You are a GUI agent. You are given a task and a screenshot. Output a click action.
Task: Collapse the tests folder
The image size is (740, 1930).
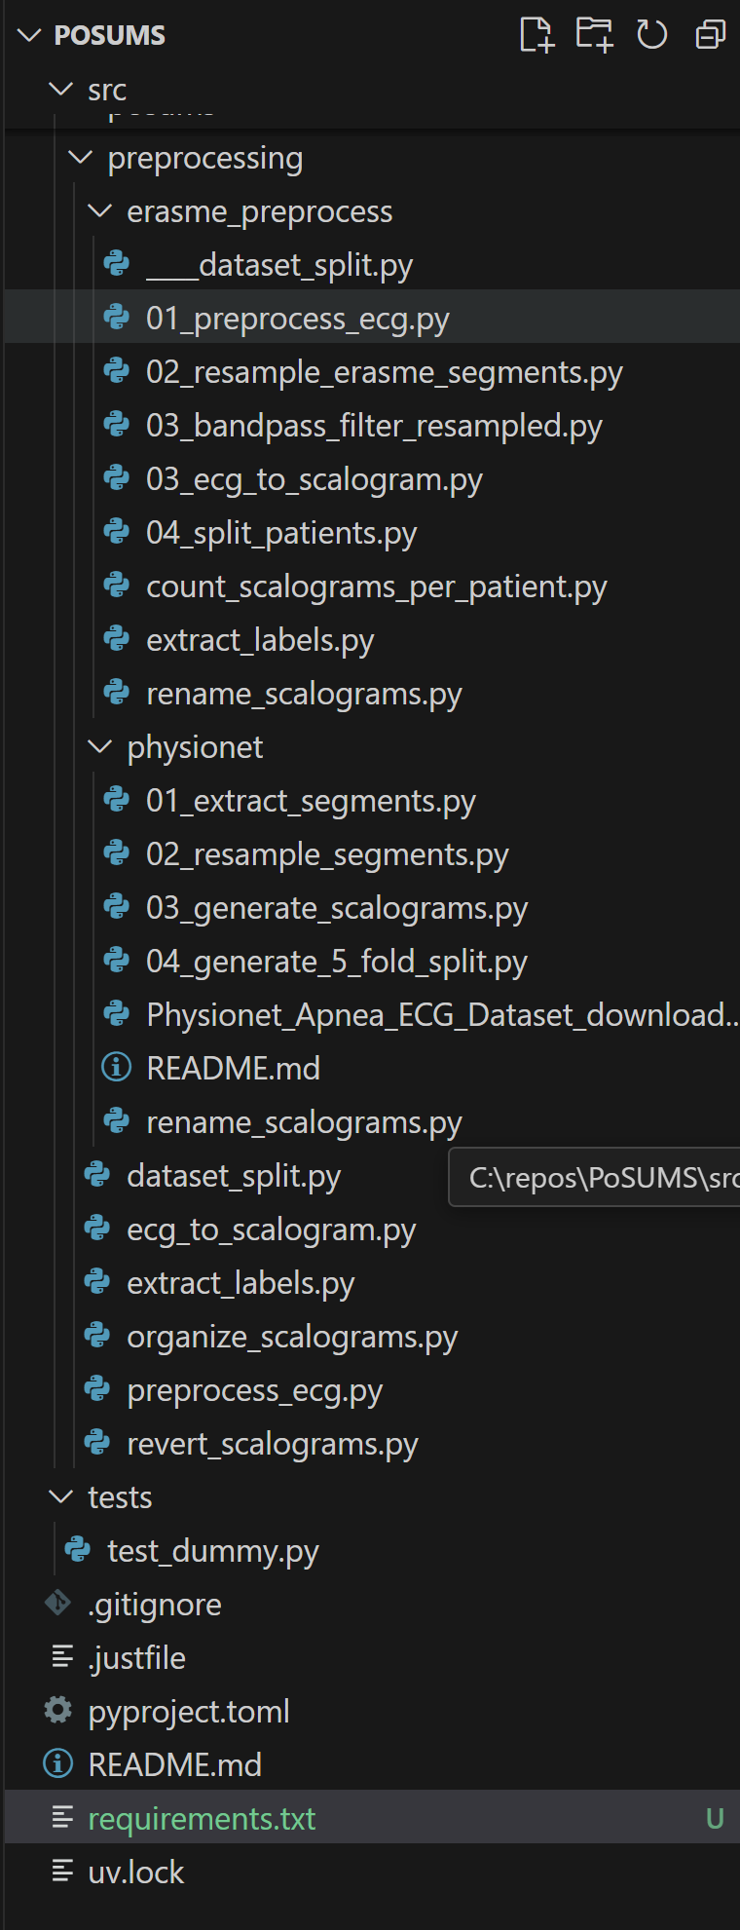point(61,1496)
